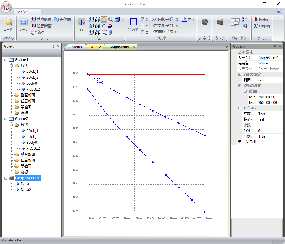Switch to the Scene2 tab
This screenshot has width=285, height=244.
(95, 47)
